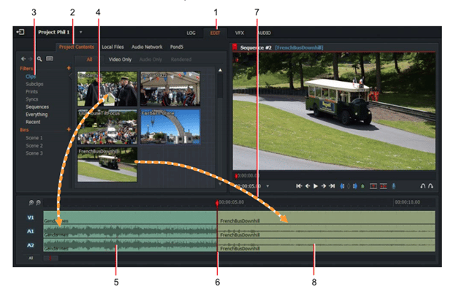Image resolution: width=456 pixels, height=292 pixels.
Task: Click the undo icon in viewer
Action: (x=422, y=186)
